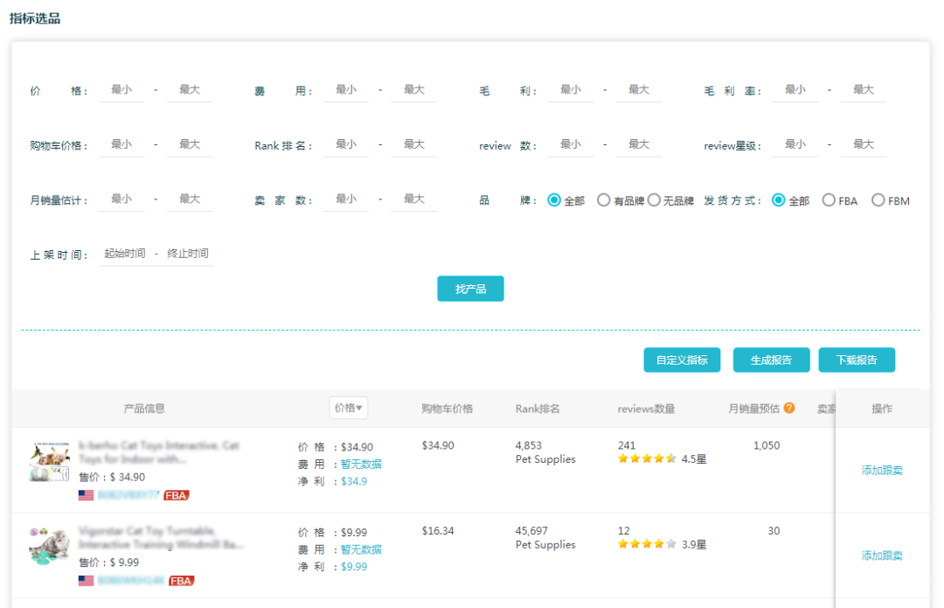Click monthly sales value 1,050

pos(767,445)
